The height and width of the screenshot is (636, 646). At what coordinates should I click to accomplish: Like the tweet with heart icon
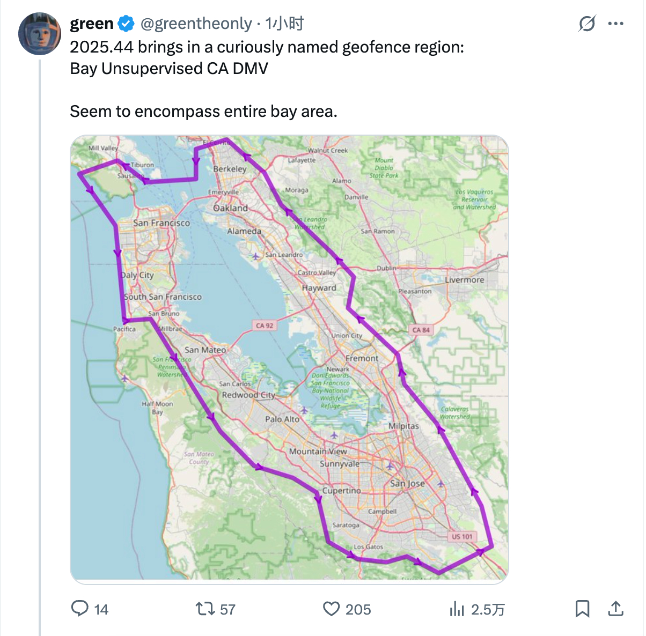pos(332,609)
